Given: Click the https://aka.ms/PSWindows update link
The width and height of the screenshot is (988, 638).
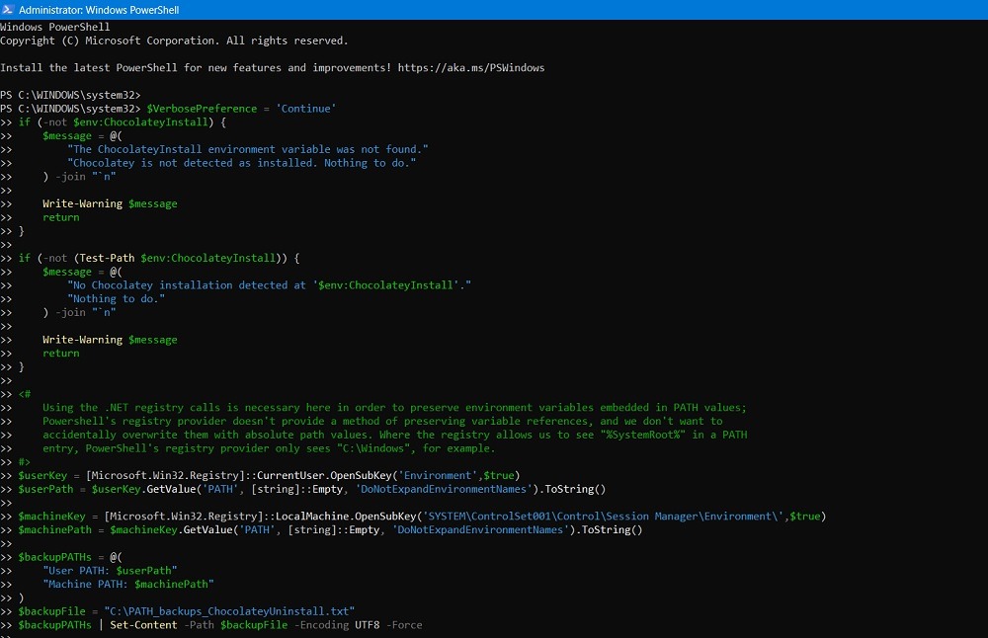Looking at the screenshot, I should click(472, 67).
